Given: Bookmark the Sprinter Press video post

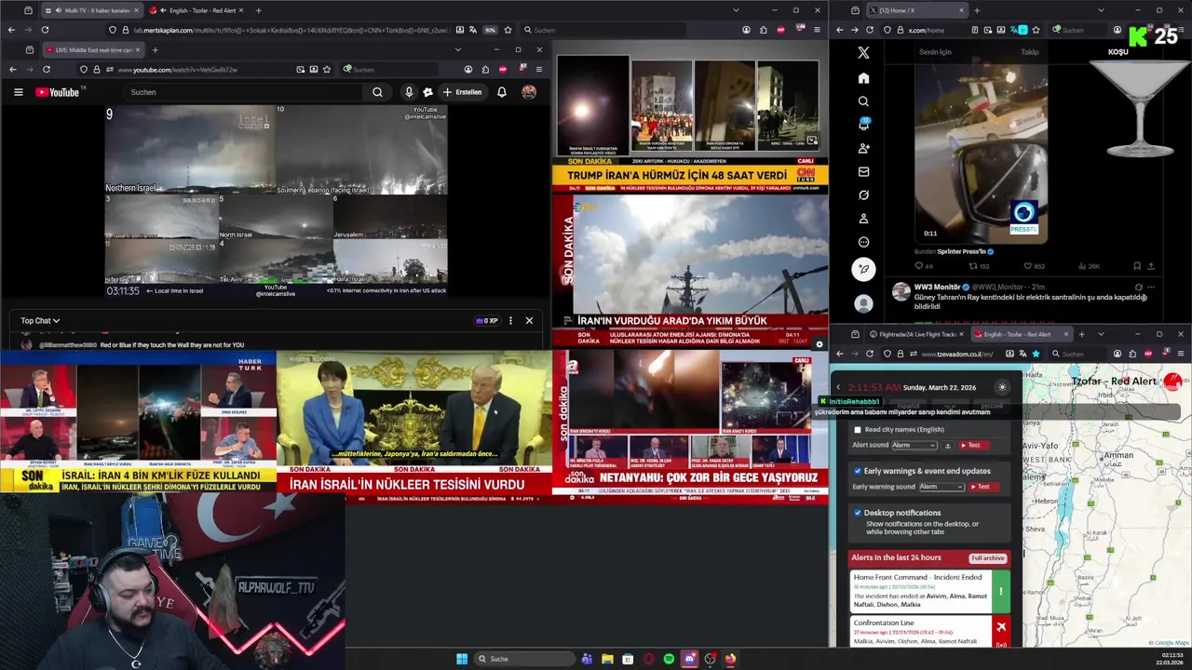Looking at the screenshot, I should (1137, 266).
